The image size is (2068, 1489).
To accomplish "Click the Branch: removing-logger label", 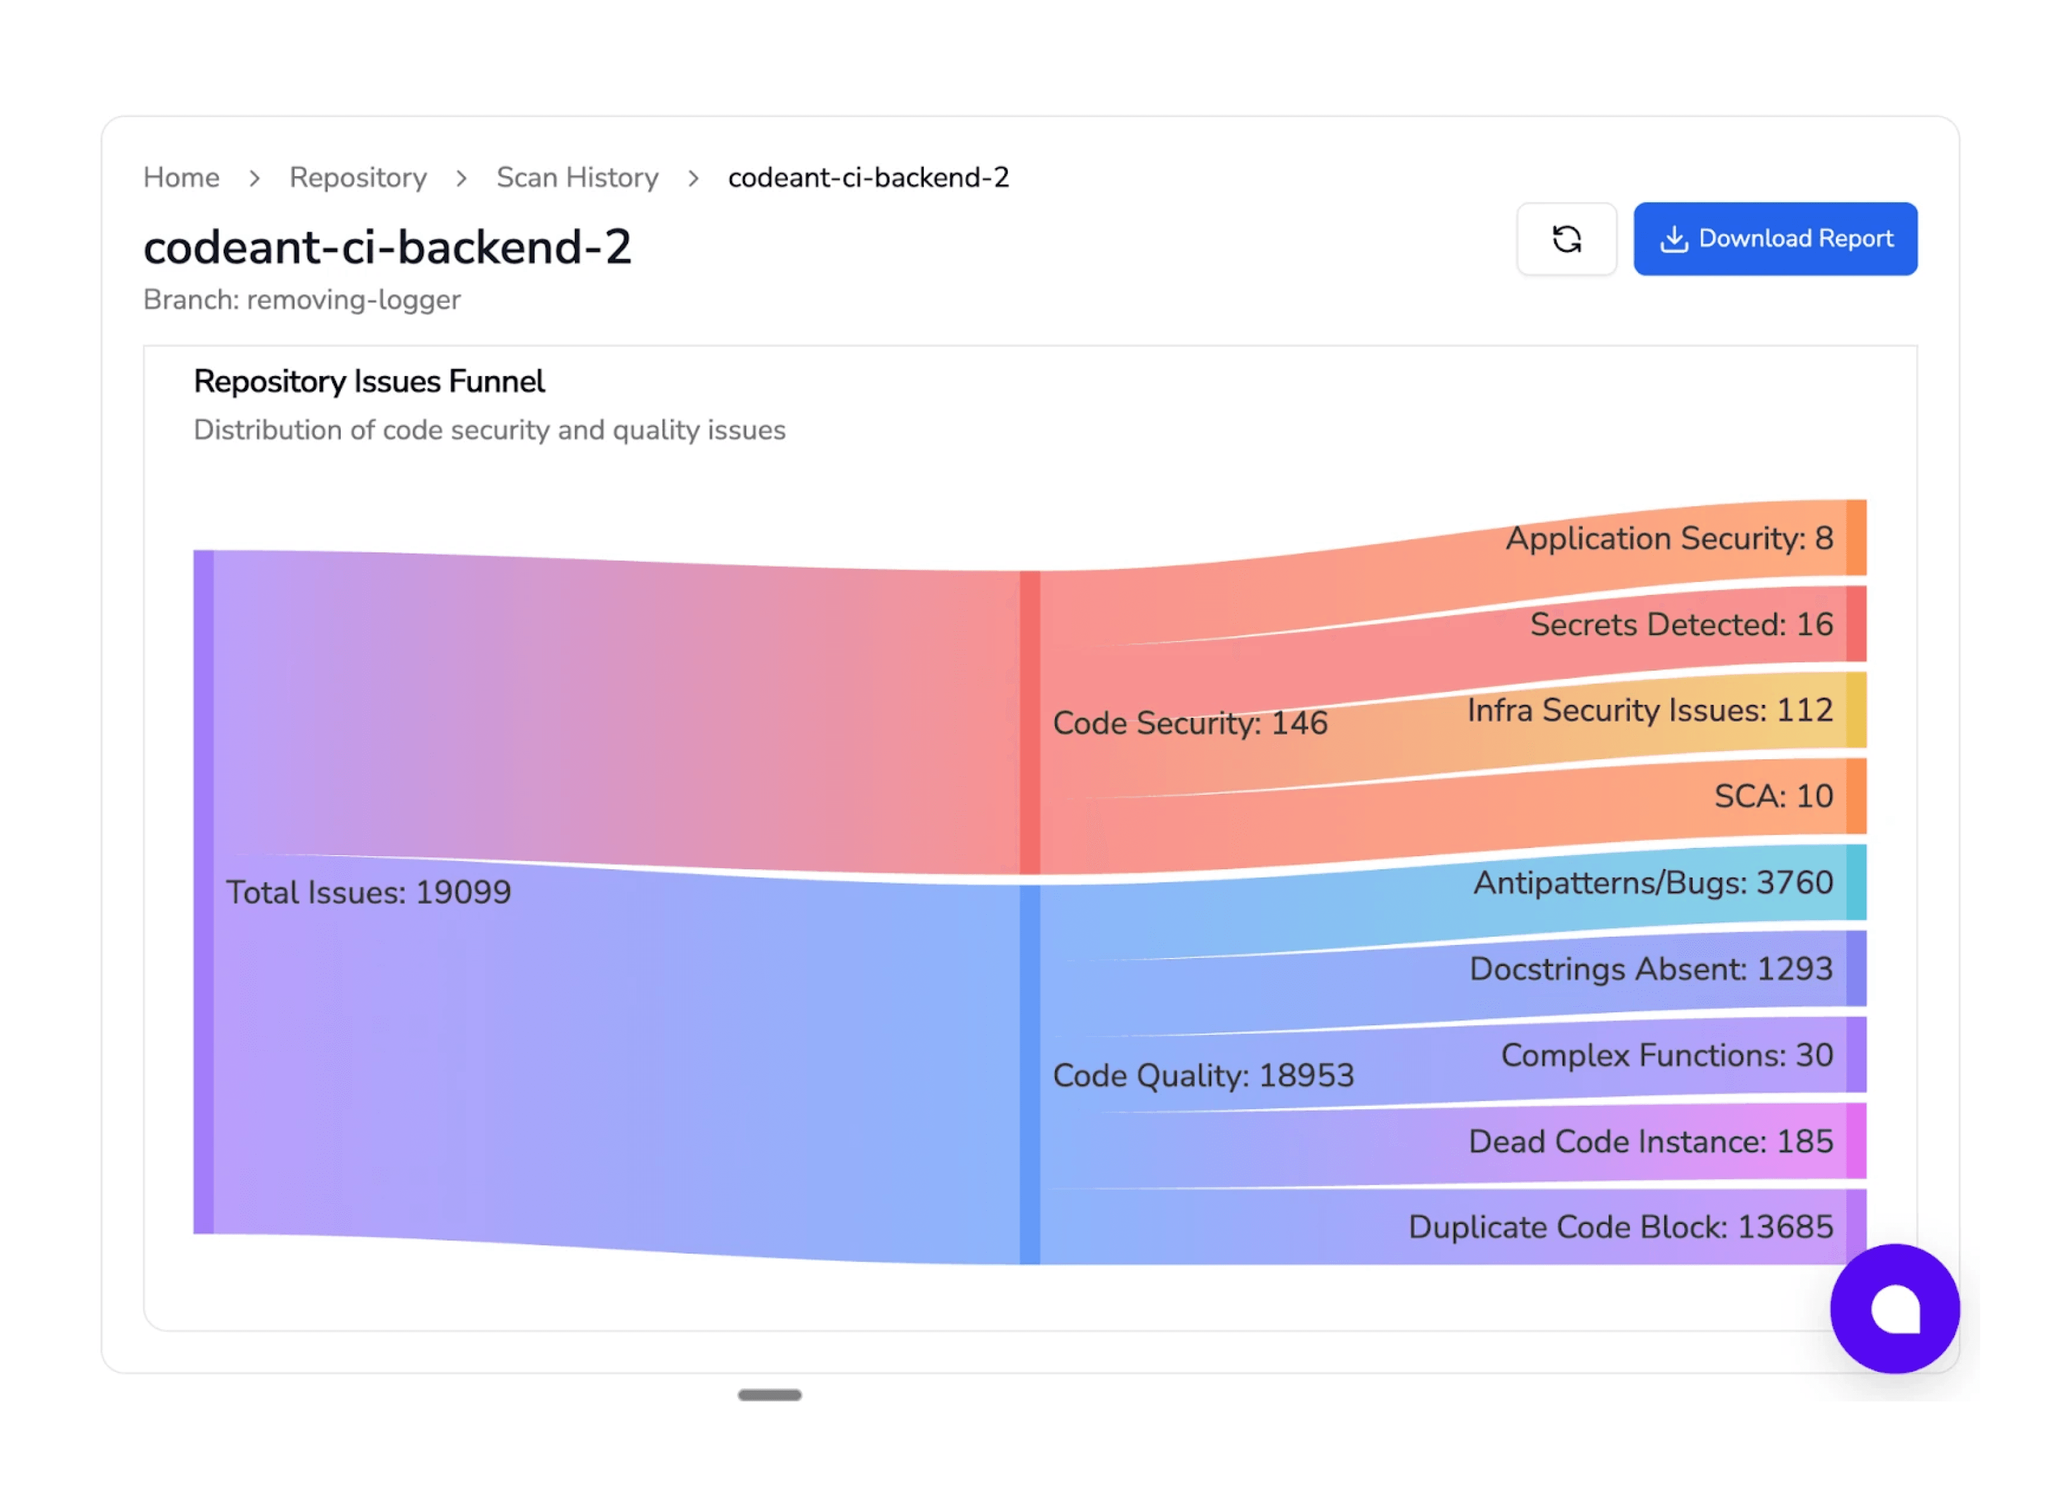I will [x=302, y=299].
